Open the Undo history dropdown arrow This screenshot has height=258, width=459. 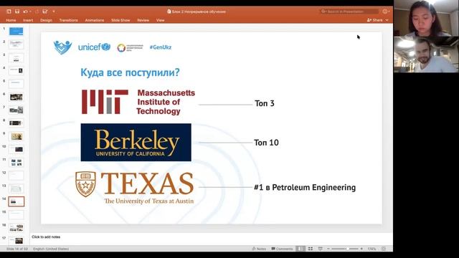click(30, 11)
